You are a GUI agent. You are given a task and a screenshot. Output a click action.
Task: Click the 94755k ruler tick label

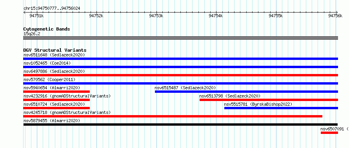pos(276,16)
